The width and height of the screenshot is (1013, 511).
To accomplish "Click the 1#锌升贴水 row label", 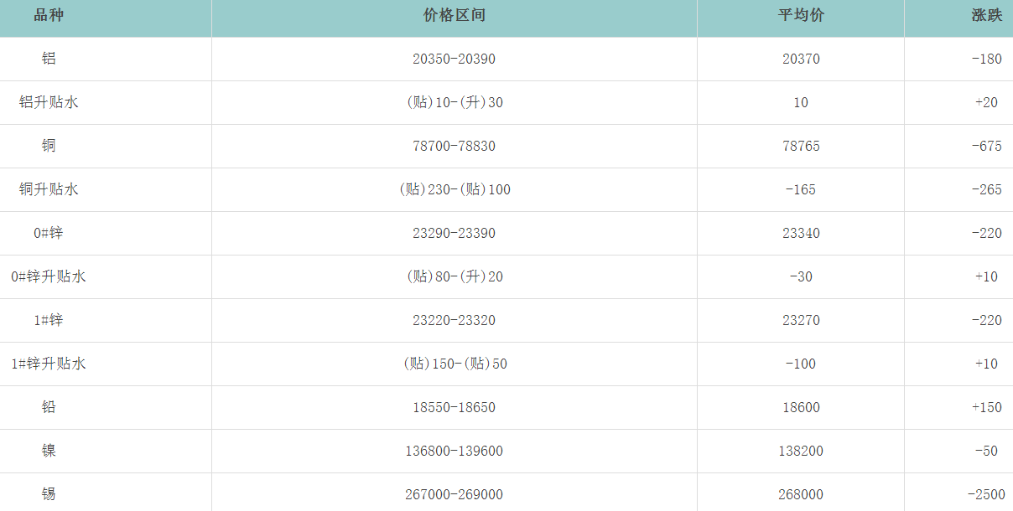I will [49, 364].
